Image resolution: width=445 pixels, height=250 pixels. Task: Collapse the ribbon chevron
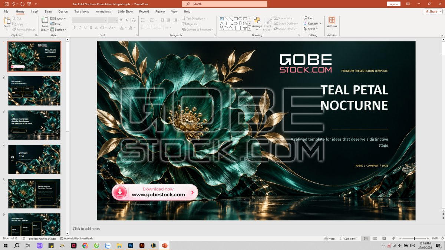tap(442, 35)
